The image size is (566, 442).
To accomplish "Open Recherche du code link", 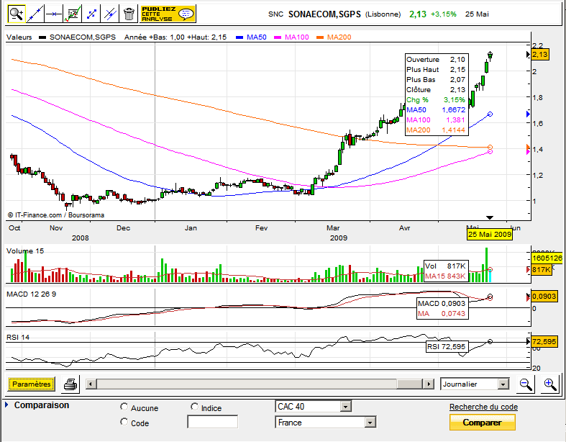I will coord(483,407).
